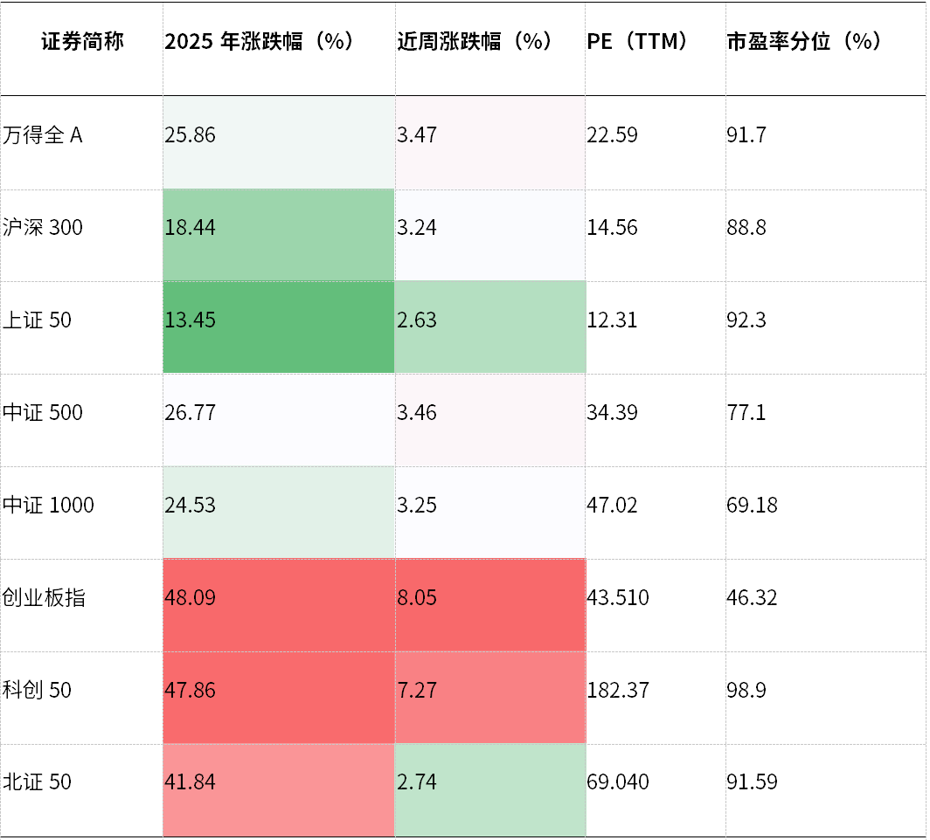Click the 创业板指 row label
The image size is (930, 840).
pyautogui.click(x=44, y=598)
